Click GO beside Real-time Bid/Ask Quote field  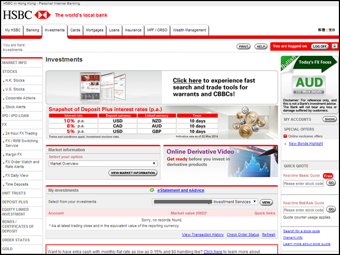[x=331, y=209]
